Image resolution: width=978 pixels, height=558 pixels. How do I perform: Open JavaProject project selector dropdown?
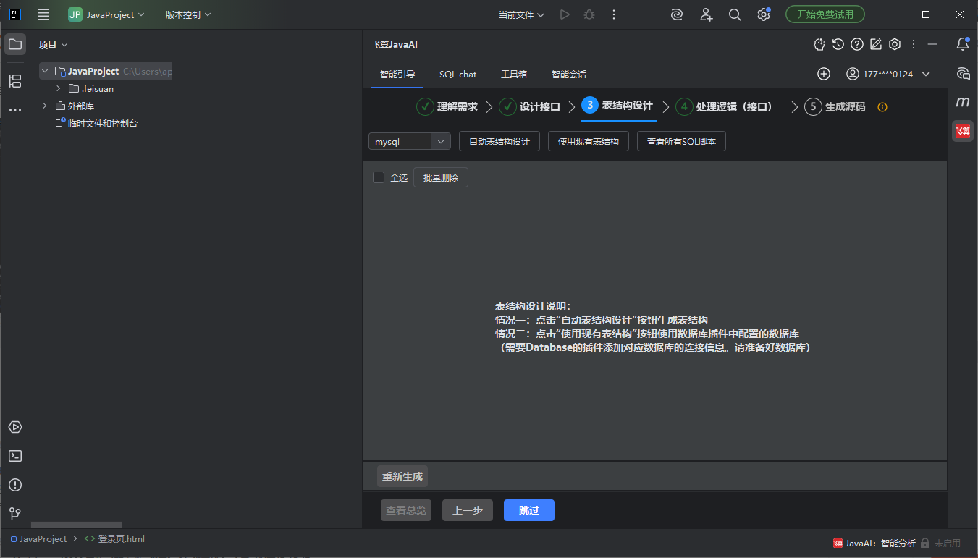106,14
